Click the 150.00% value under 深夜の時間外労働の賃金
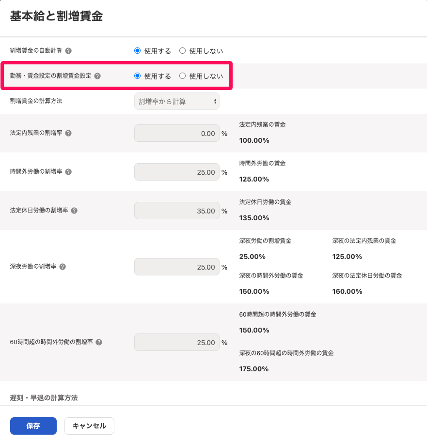Image resolution: width=427 pixels, height=440 pixels. (x=254, y=291)
